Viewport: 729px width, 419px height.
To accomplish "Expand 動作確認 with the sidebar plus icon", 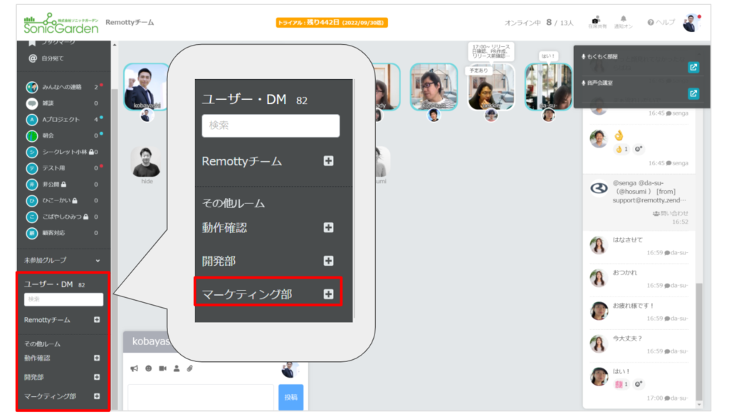I will (97, 358).
